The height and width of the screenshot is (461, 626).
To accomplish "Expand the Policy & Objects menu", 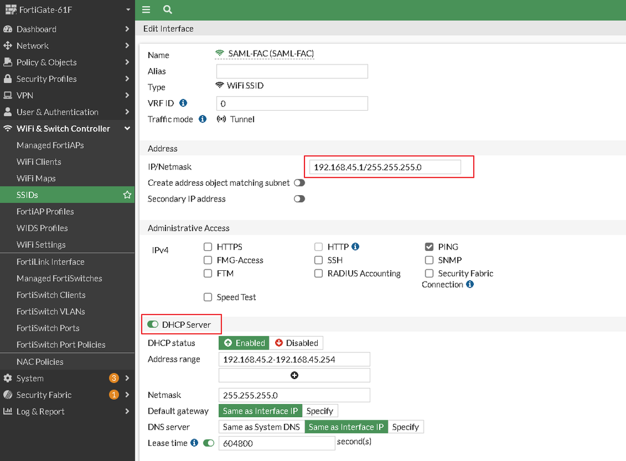I will coord(67,63).
